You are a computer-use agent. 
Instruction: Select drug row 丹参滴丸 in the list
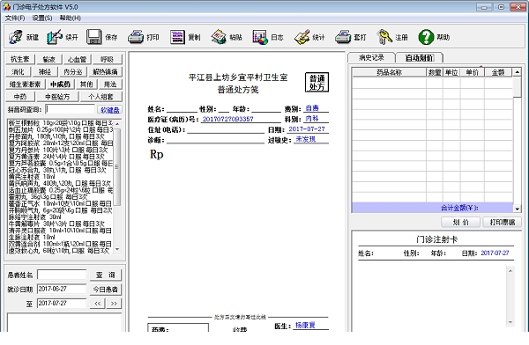[x=61, y=136]
